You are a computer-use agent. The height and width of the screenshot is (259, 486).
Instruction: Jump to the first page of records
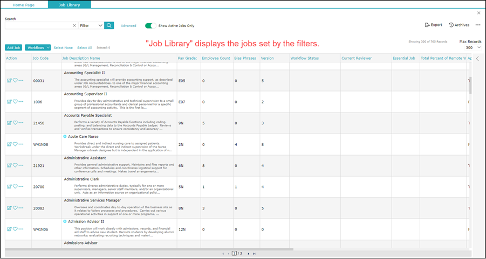tap(223, 254)
